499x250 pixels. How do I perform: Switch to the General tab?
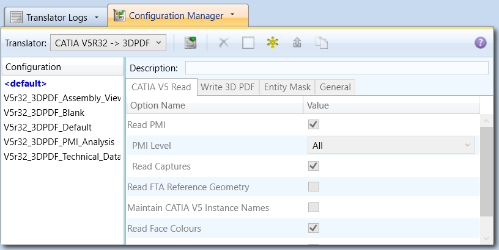(335, 87)
